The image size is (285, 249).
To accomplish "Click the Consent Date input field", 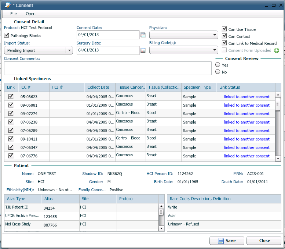I will [108, 35].
